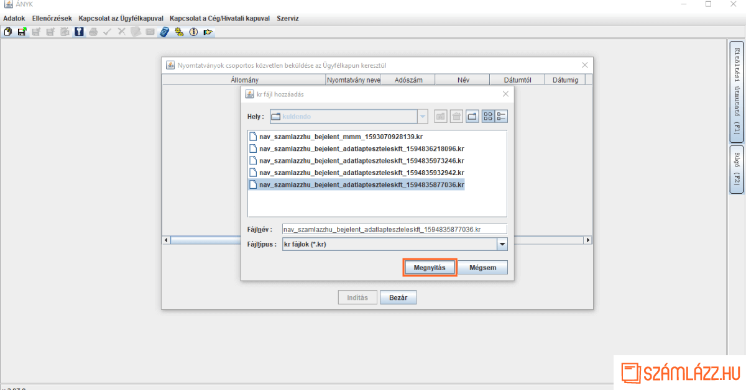Switch file dialog to details view
The image size is (746, 390).
coord(502,116)
